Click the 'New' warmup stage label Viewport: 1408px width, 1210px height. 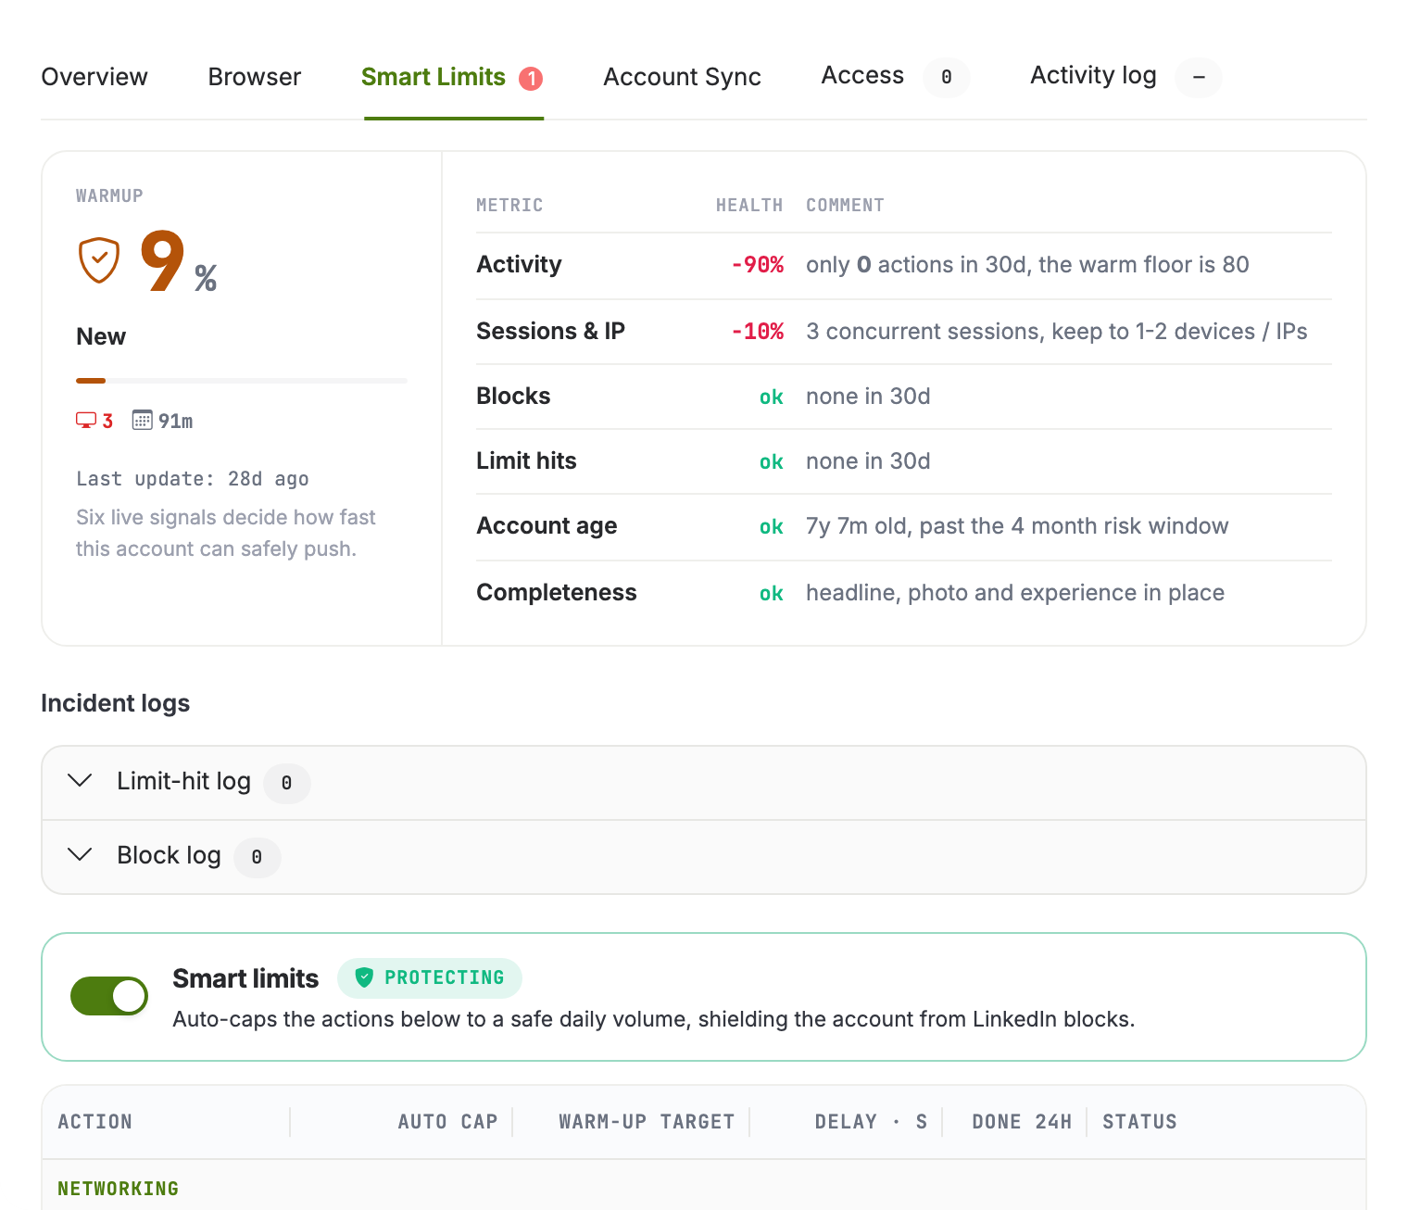tap(101, 336)
